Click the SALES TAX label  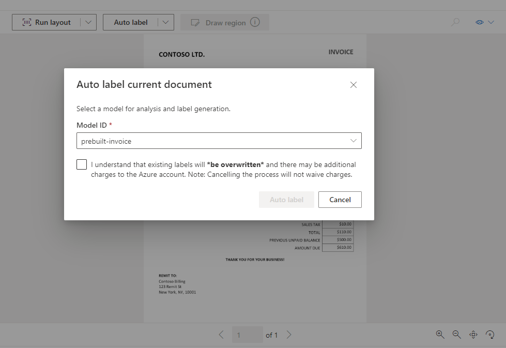click(x=311, y=225)
